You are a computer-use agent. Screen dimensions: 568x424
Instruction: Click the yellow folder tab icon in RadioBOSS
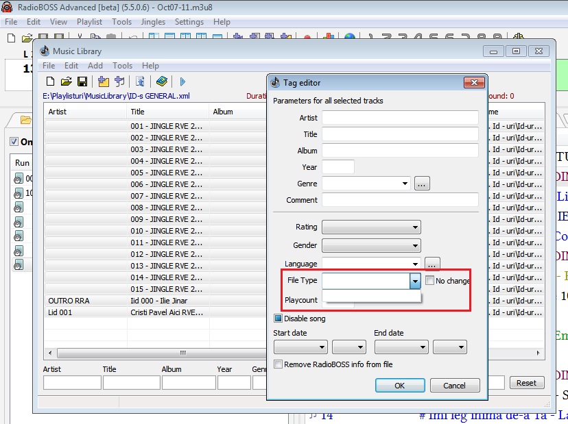pyautogui.click(x=25, y=120)
